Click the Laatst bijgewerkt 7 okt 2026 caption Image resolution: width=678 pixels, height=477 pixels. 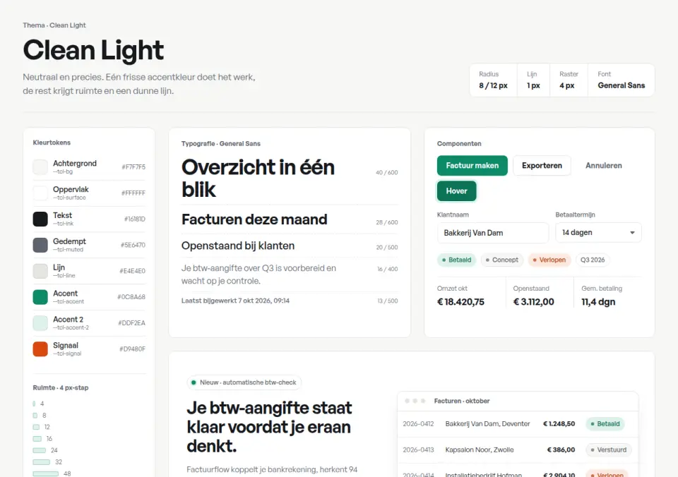pyautogui.click(x=235, y=301)
